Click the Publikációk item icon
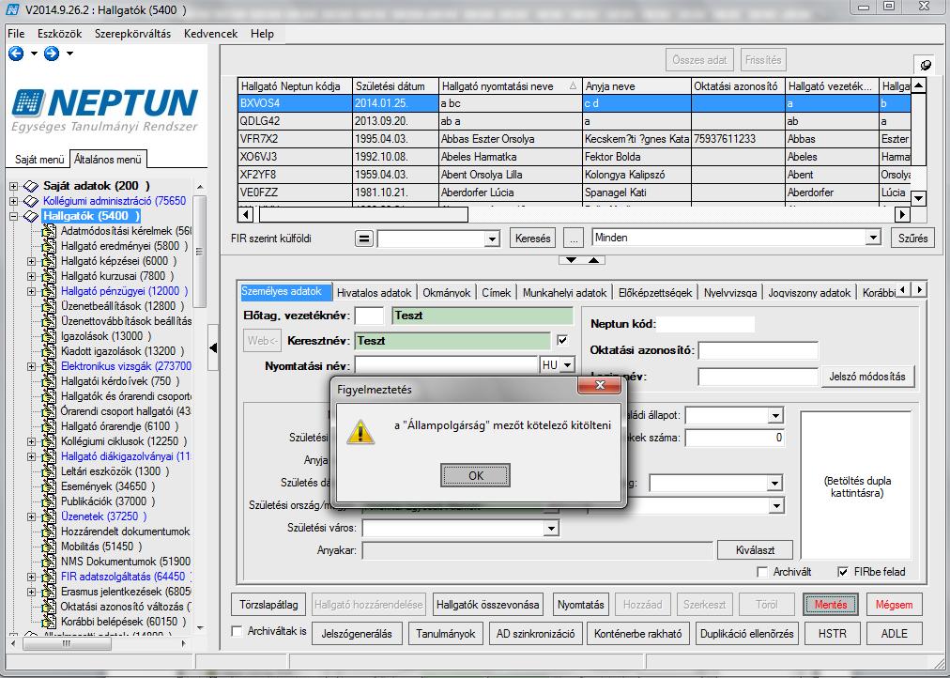 [49, 501]
